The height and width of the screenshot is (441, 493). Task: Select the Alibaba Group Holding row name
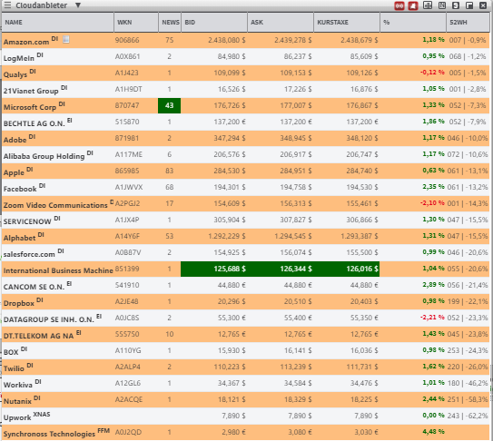coord(44,156)
